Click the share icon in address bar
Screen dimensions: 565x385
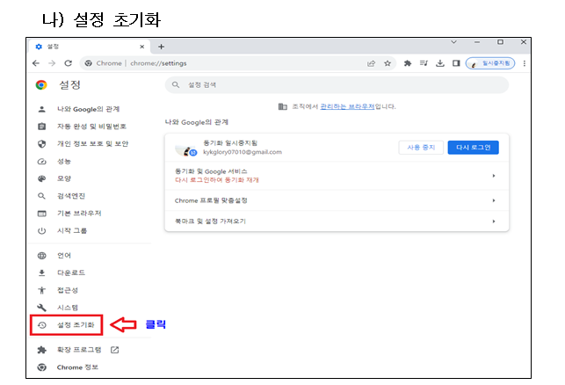coord(371,63)
